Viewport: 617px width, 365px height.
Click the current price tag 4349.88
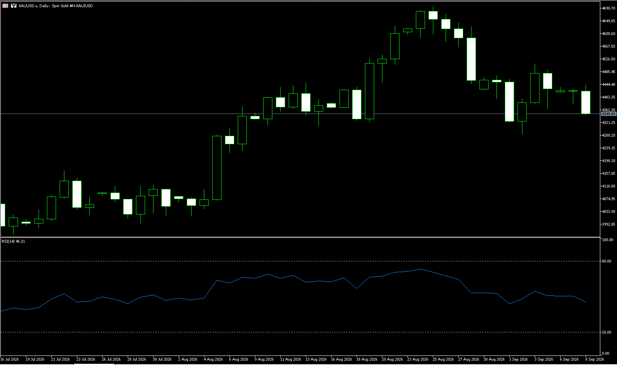coord(608,114)
